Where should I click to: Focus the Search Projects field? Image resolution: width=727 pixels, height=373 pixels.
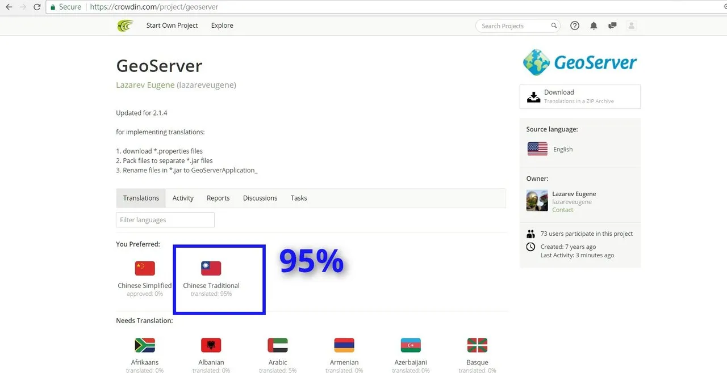517,26
